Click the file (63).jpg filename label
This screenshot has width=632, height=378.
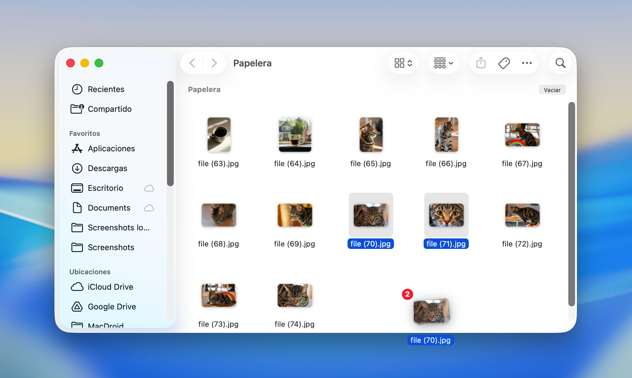pyautogui.click(x=219, y=164)
